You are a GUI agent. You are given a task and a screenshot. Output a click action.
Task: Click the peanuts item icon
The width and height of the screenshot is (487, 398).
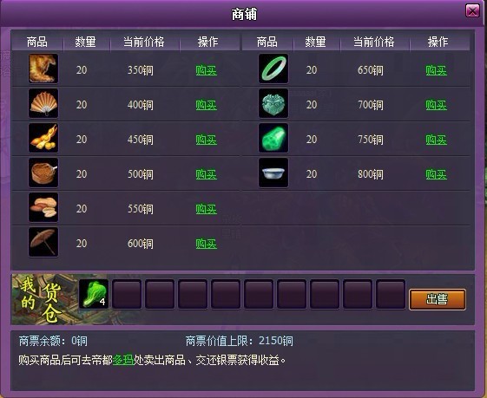pos(43,207)
